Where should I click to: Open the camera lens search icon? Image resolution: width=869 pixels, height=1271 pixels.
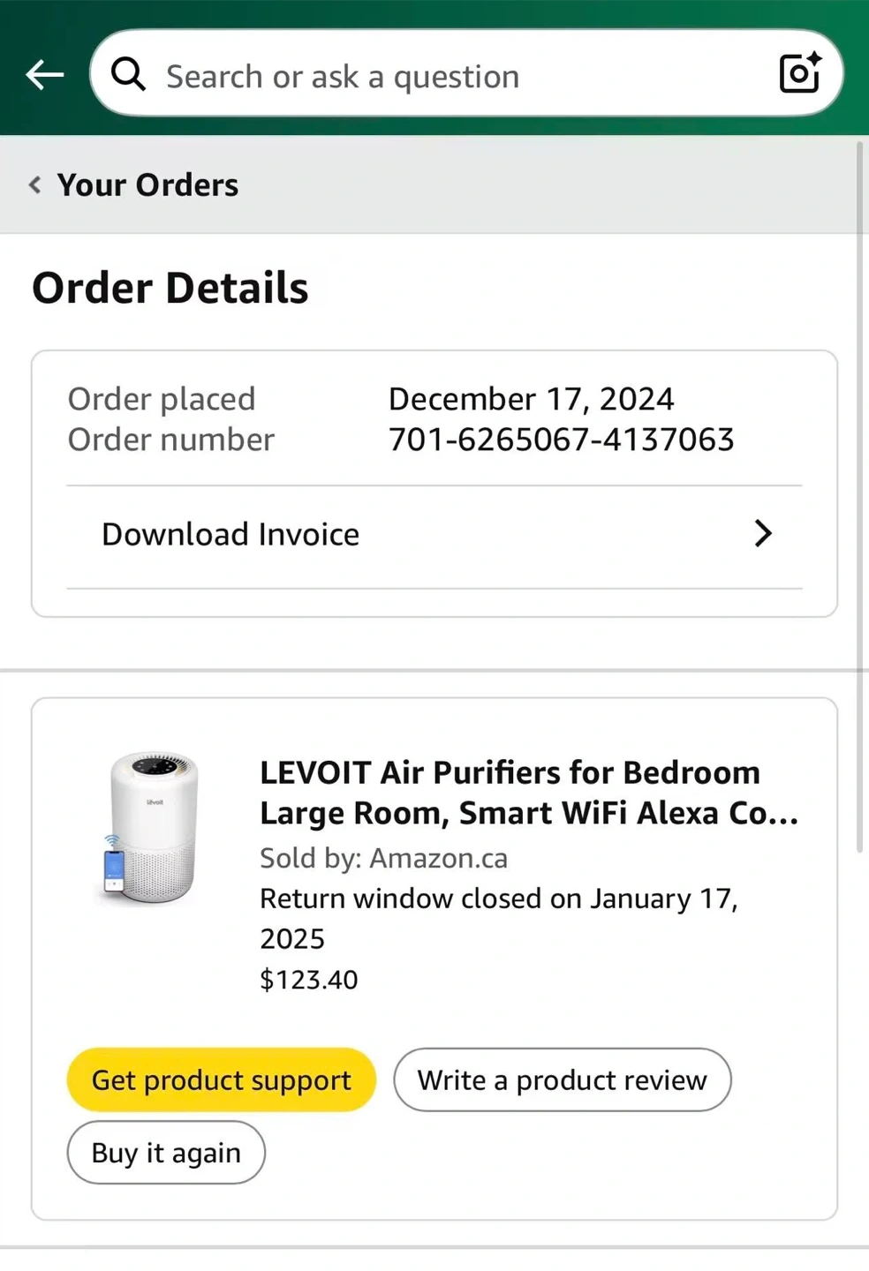click(x=799, y=73)
